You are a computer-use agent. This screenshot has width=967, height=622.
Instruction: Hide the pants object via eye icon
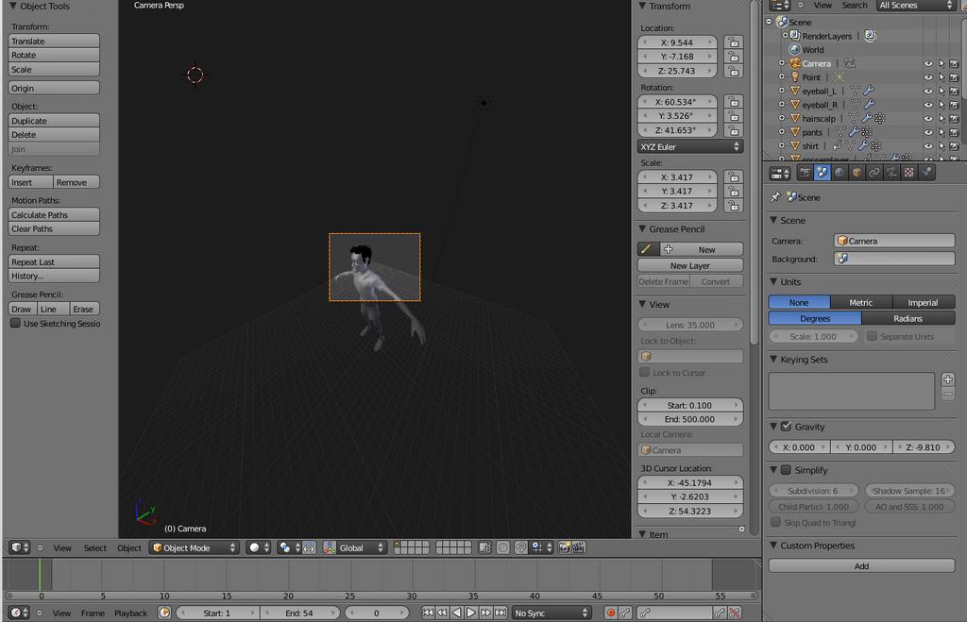[x=928, y=132]
